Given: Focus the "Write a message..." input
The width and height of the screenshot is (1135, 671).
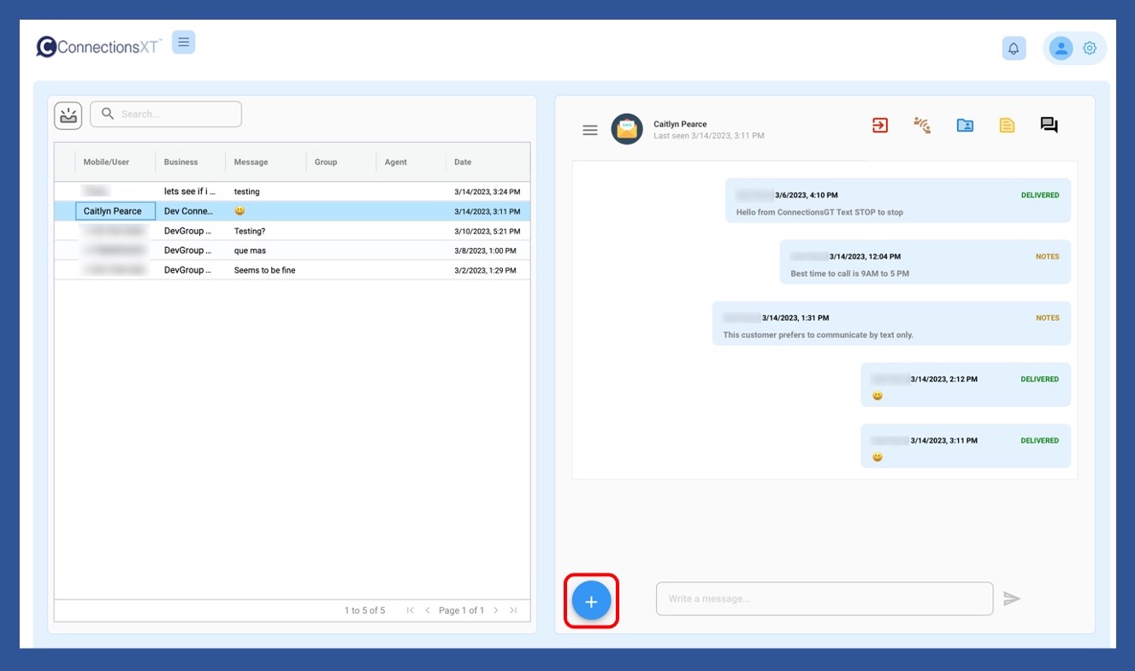Looking at the screenshot, I should coord(824,599).
